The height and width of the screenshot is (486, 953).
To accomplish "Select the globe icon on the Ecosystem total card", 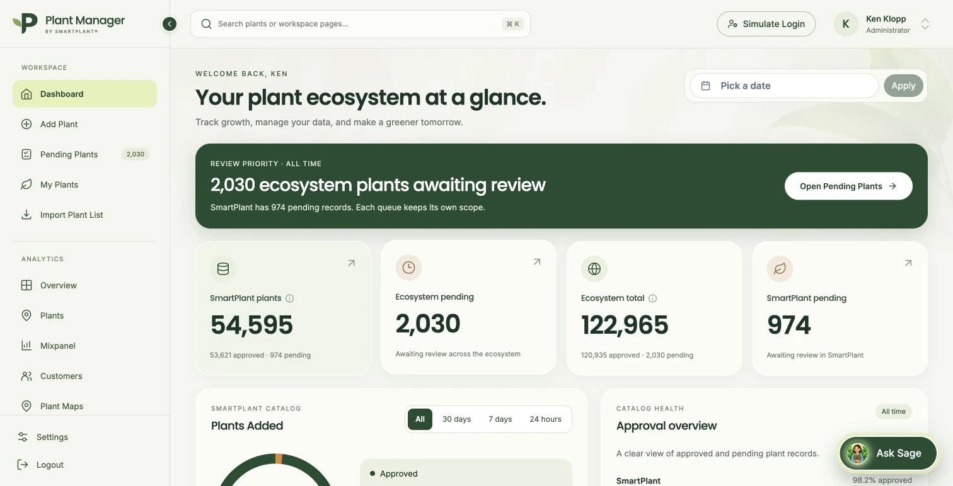I will [x=594, y=269].
